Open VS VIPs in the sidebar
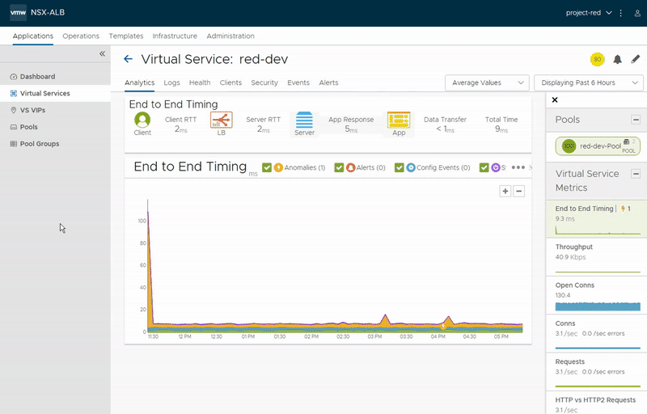 (55, 110)
